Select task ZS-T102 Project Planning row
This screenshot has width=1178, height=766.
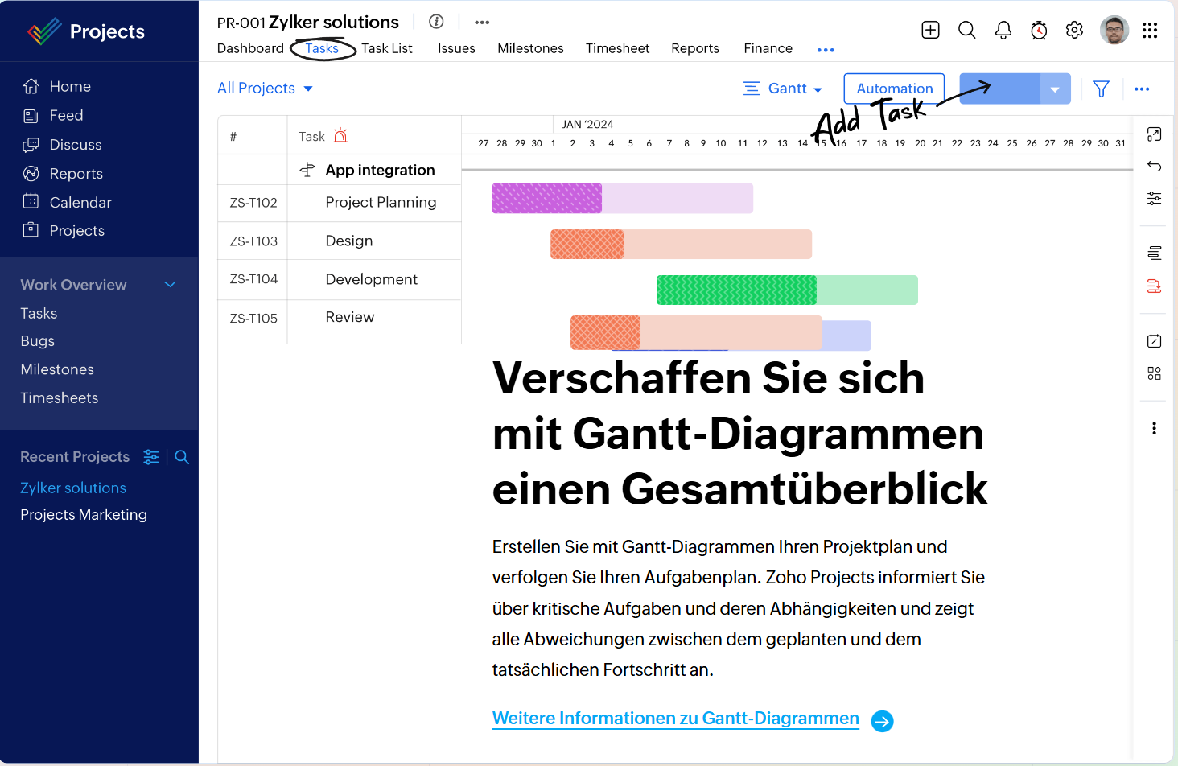coord(340,203)
